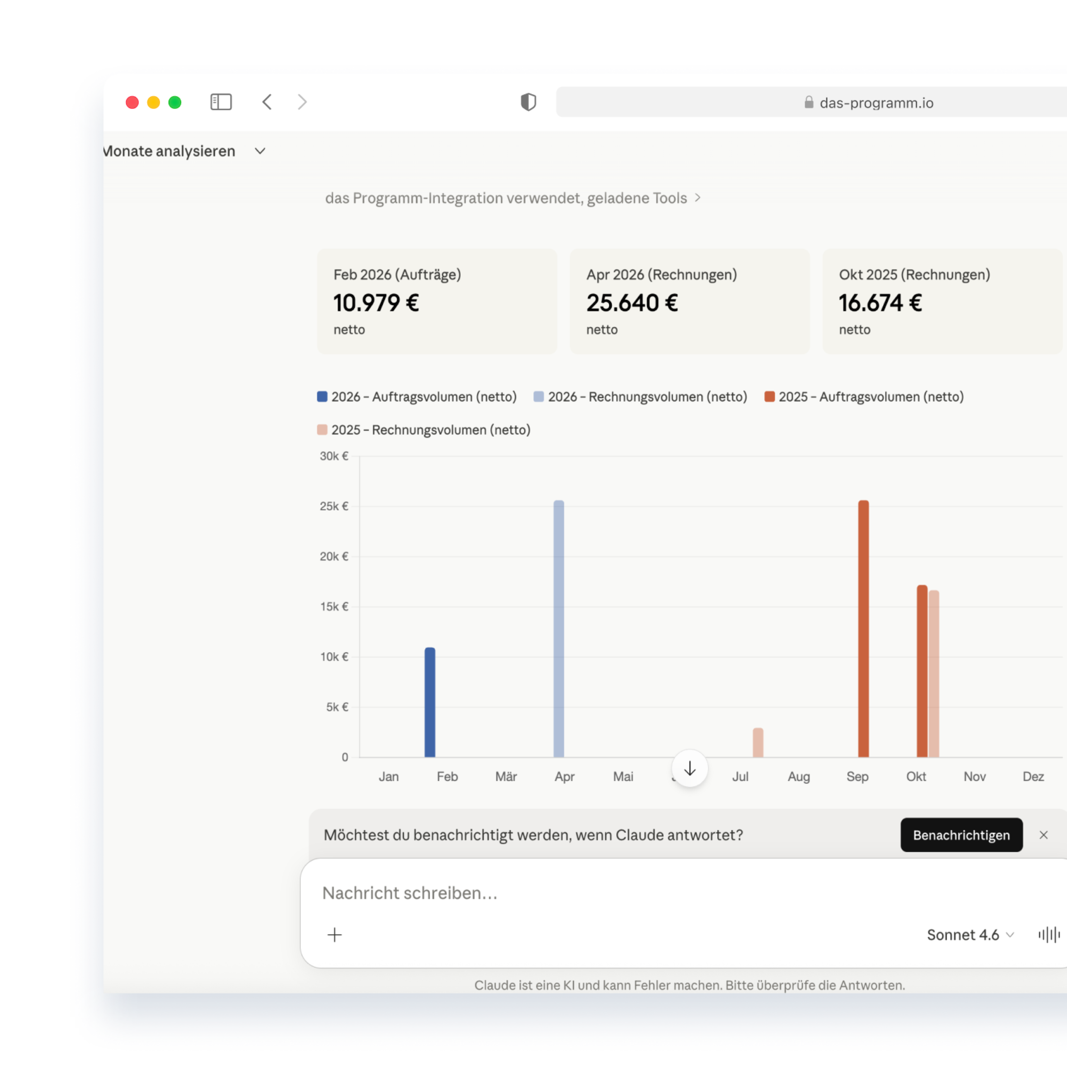1067x1067 pixels.
Task: Start voice mode with the waveform icon
Action: coord(1049,935)
